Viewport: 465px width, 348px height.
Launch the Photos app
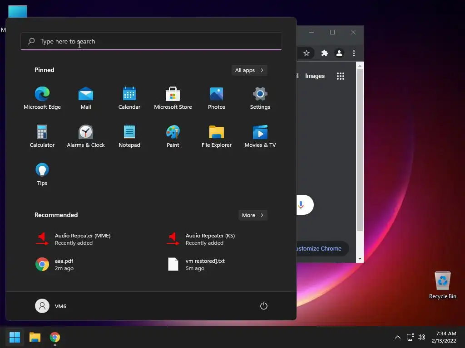tap(217, 98)
